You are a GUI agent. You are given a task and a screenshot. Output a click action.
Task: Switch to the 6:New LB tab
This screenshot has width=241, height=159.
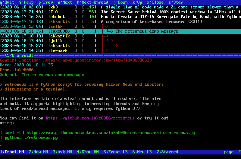(142, 152)
